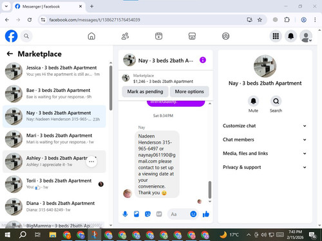Open the browser Extensions puzzle icon
322x241 pixels.
287,20
